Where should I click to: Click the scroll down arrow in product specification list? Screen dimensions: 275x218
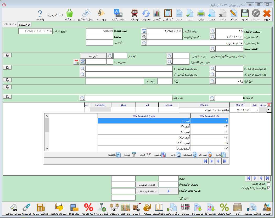coord(47,148)
